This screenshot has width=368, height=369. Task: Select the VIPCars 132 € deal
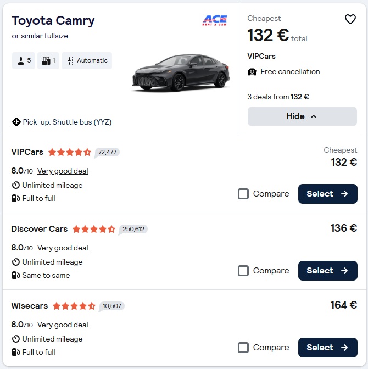pos(328,194)
